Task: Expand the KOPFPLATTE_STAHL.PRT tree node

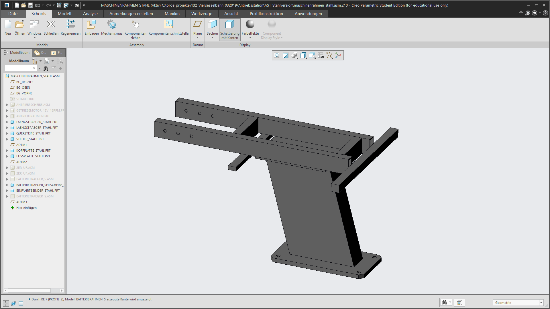Action: (x=7, y=150)
